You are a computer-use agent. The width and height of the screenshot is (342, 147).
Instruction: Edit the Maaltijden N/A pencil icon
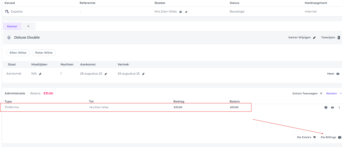tap(40, 74)
